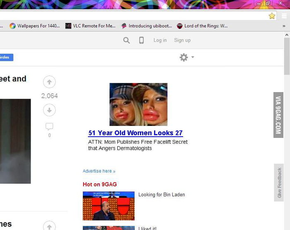290x230 pixels.
Task: Open the Wallpapers For 1440 bookmark
Action: [35, 26]
